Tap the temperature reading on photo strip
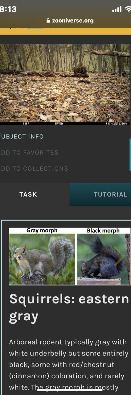 click(x=26, y=123)
